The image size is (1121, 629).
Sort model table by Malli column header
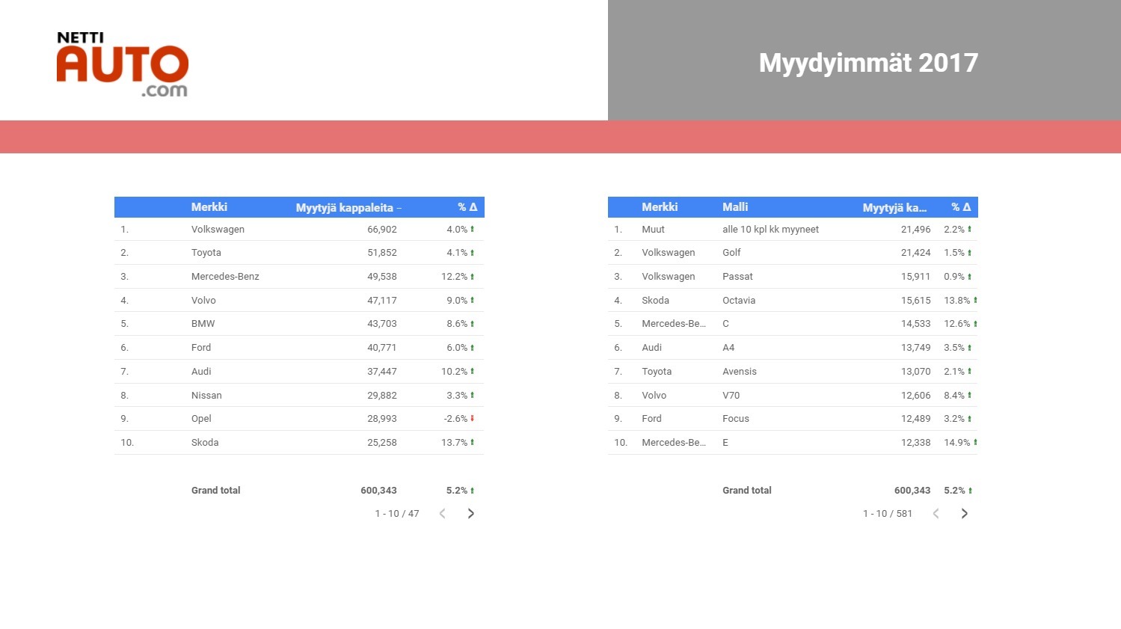coord(735,207)
